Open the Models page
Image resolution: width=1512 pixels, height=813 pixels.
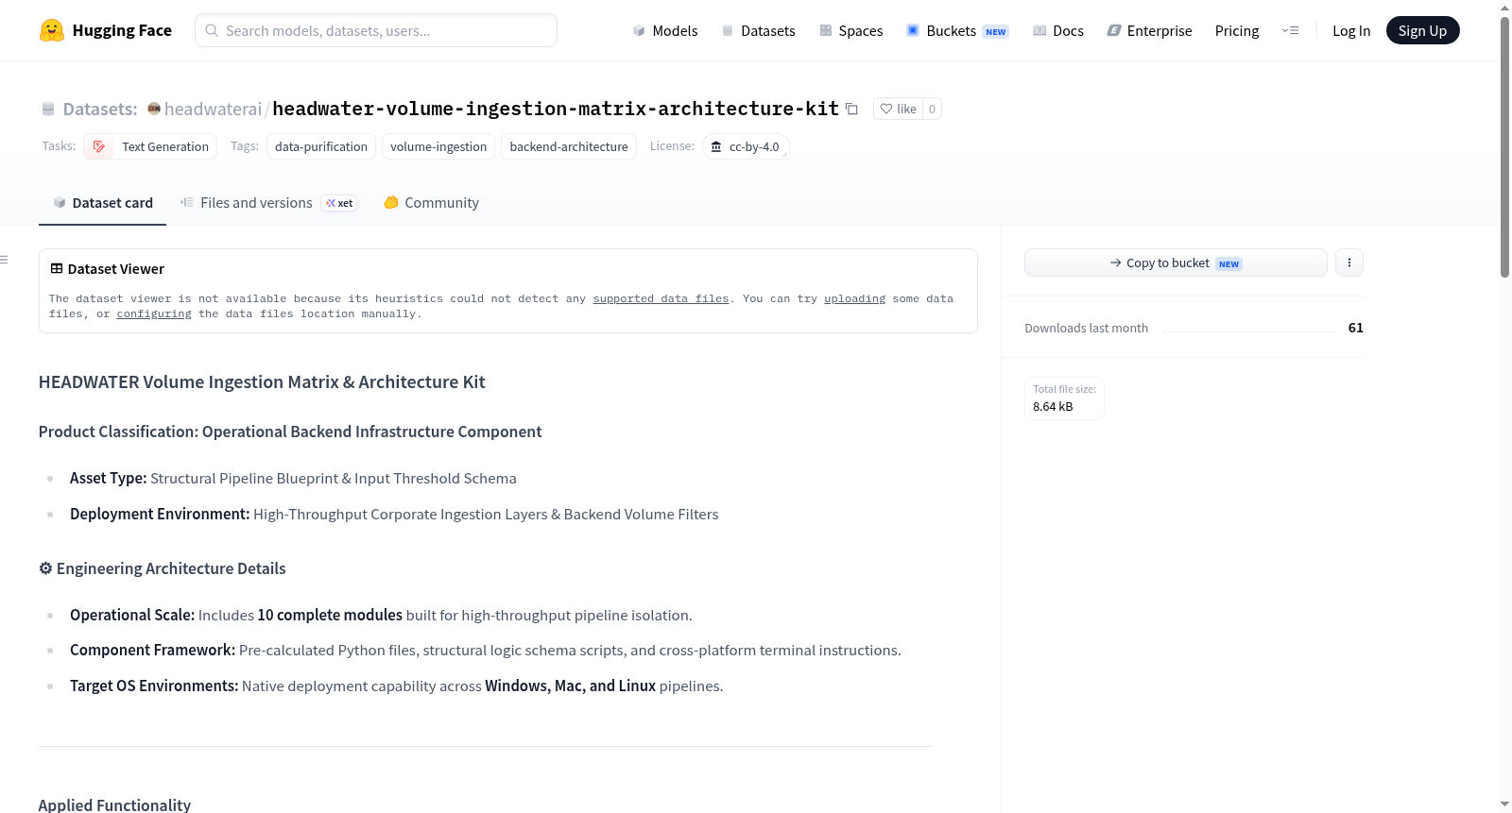[x=665, y=30]
